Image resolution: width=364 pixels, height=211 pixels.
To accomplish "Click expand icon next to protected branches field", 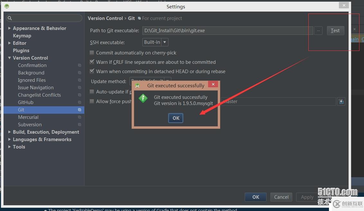I will 341,101.
